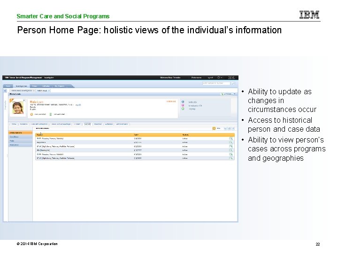This screenshot has width=338, height=253.
Task: Switch to the Home application tab
Action: (8, 86)
